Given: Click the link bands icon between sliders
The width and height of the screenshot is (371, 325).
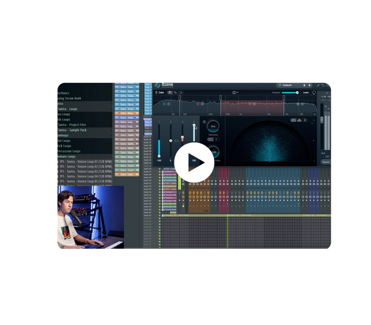Looking at the screenshot, I should tap(176, 141).
